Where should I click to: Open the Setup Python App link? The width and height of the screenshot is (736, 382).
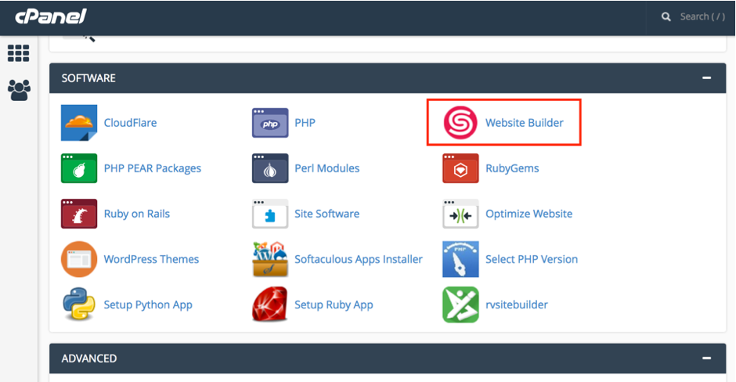[148, 305]
